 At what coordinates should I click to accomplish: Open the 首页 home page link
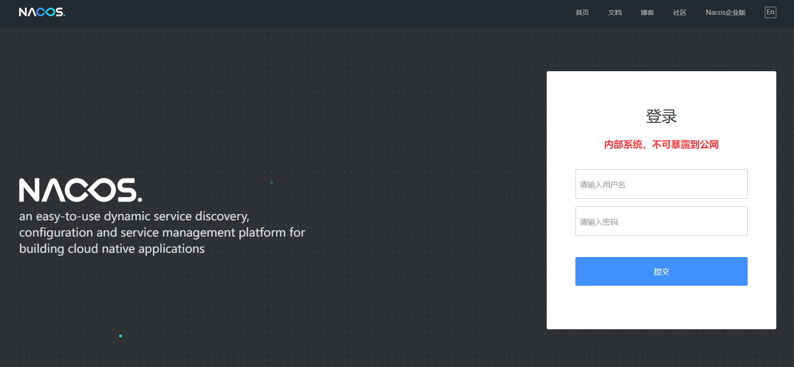coord(582,12)
